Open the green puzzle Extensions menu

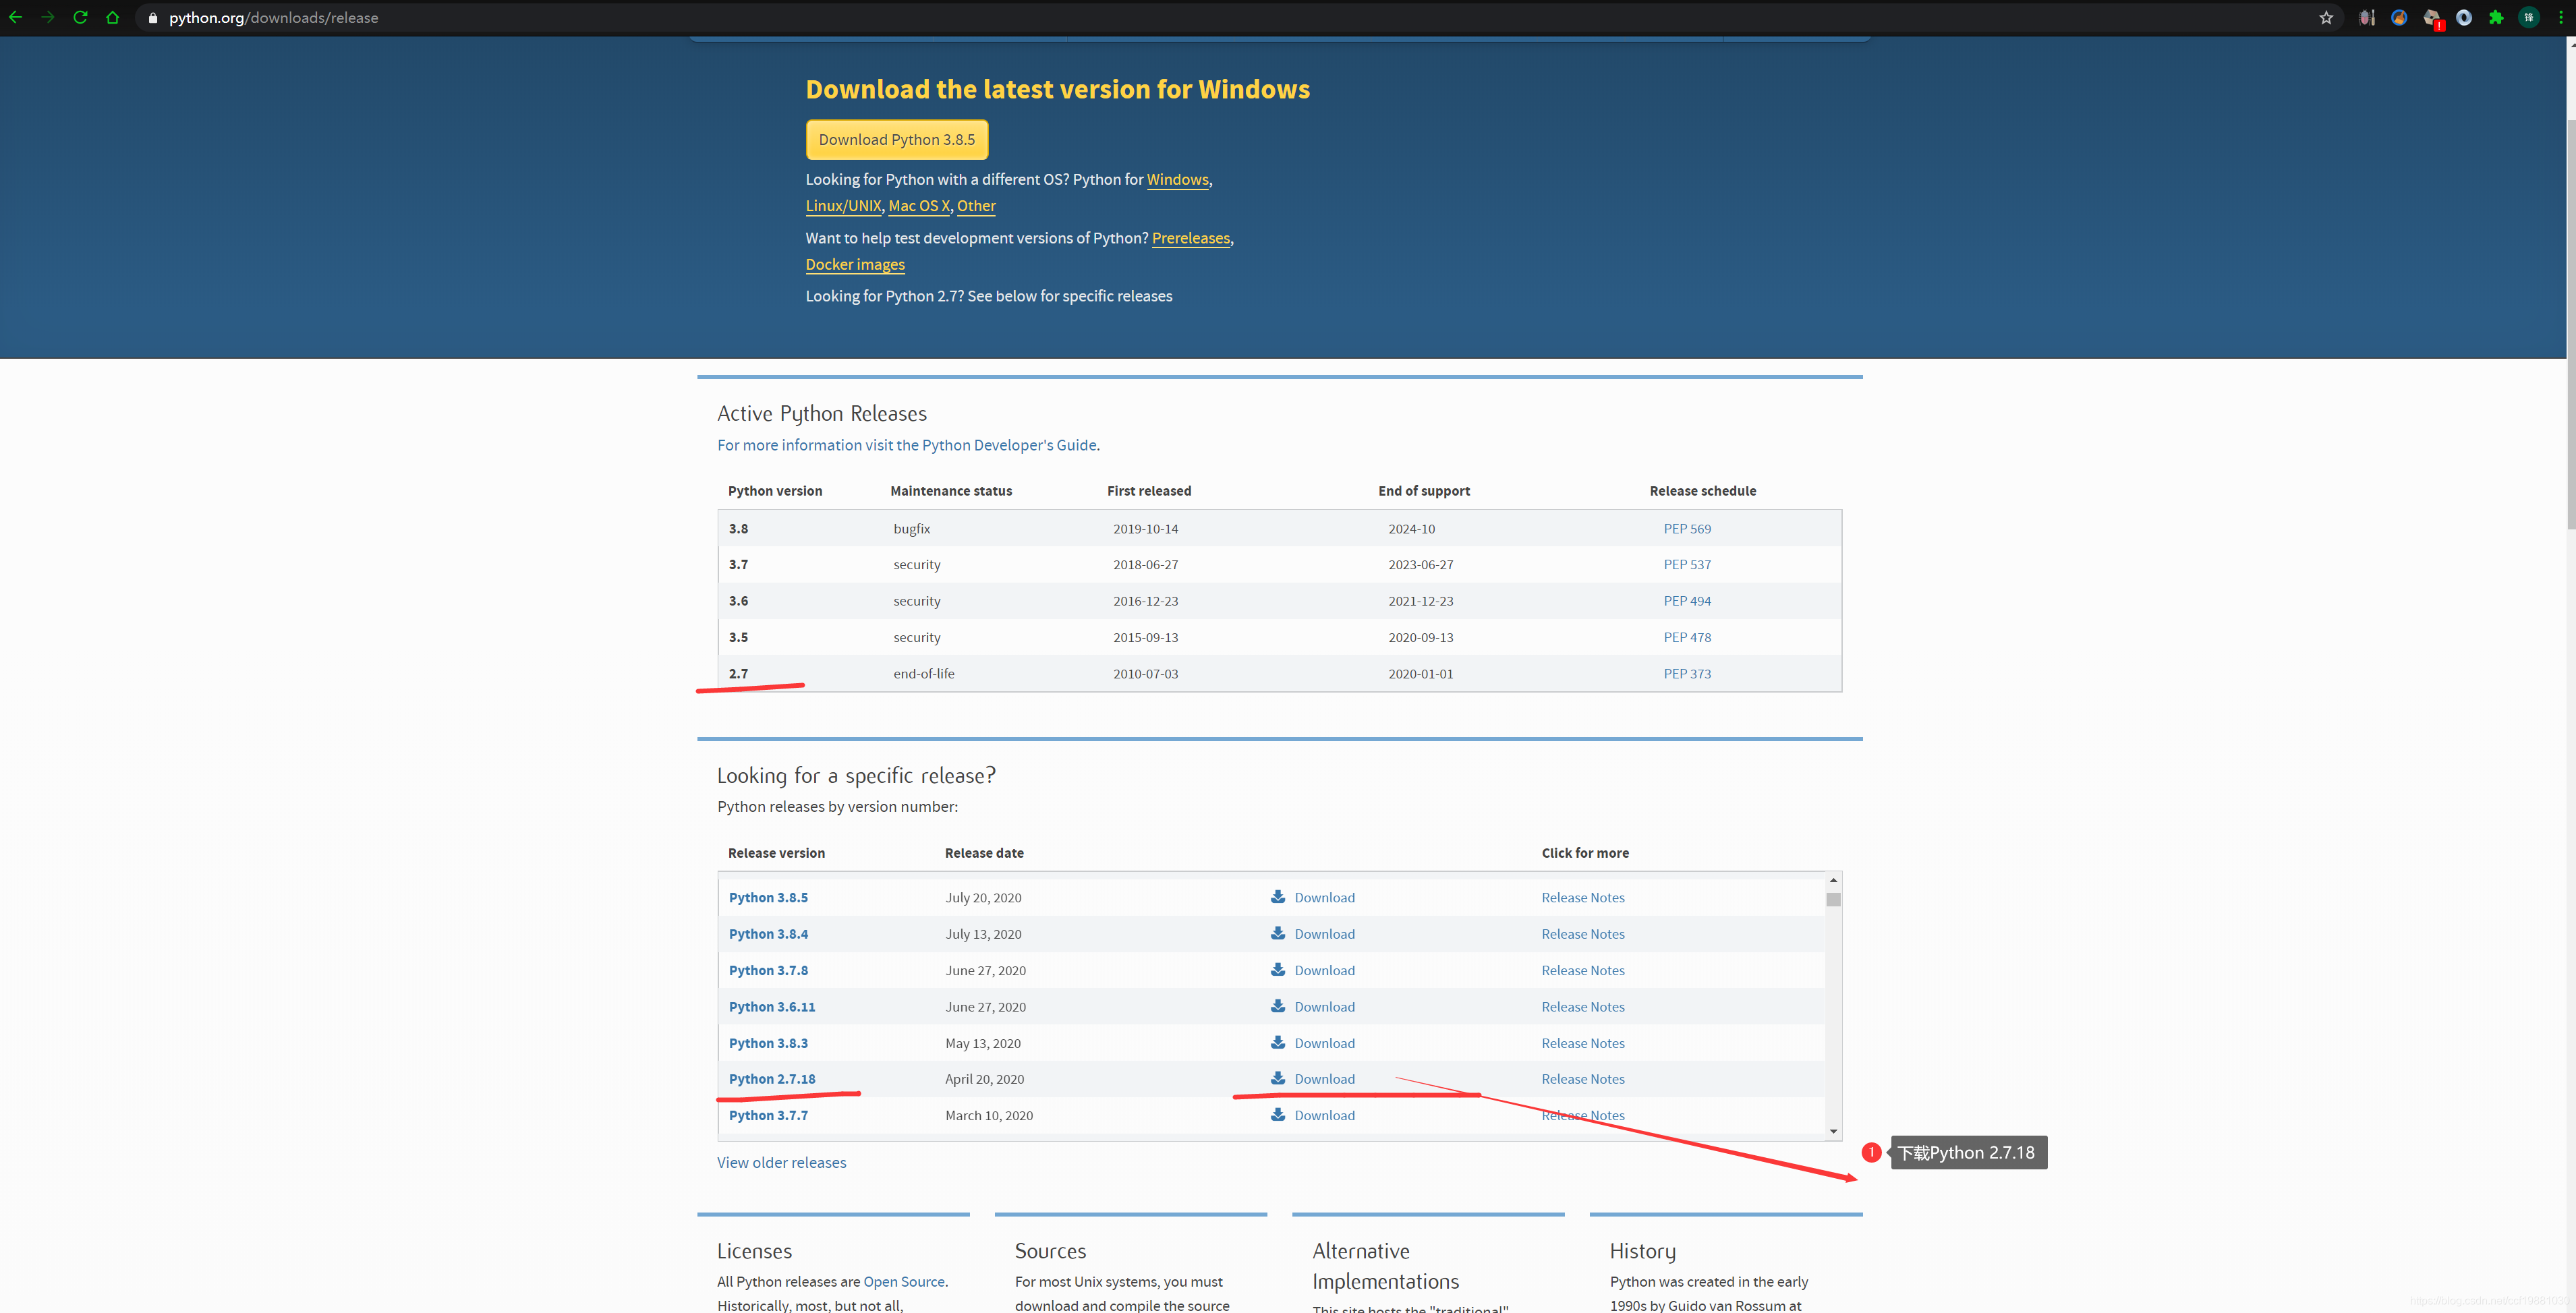[x=2496, y=17]
